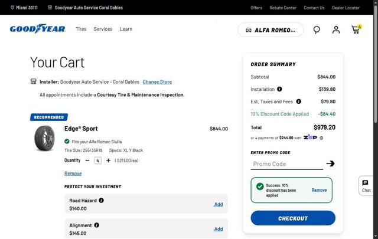Remove Edge Sport from cart
The width and height of the screenshot is (378, 239).
[73, 173]
